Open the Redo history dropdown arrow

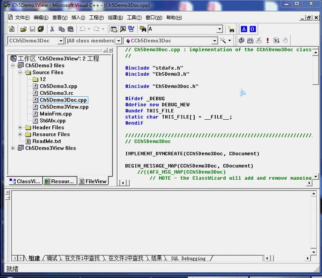pyautogui.click(x=103, y=29)
